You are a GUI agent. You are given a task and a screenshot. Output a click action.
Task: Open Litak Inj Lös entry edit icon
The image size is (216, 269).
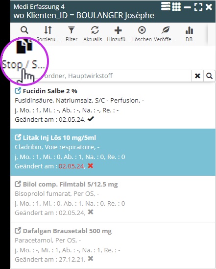18,137
